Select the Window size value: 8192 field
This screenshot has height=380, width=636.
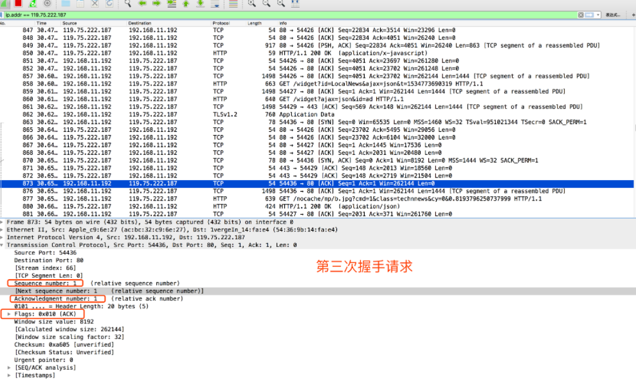tap(54, 322)
